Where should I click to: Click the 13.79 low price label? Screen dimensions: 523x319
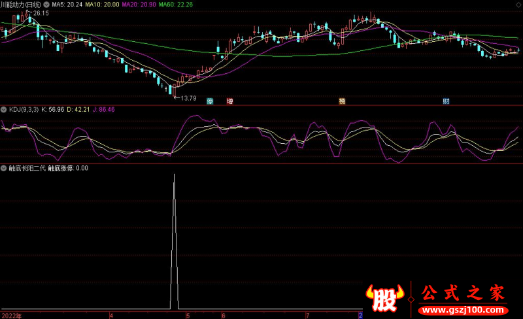pos(188,98)
